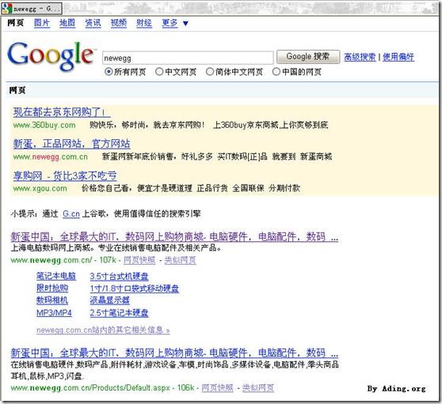The image size is (442, 404).
Task: Open the 视频 (Video) tab
Action: click(119, 23)
